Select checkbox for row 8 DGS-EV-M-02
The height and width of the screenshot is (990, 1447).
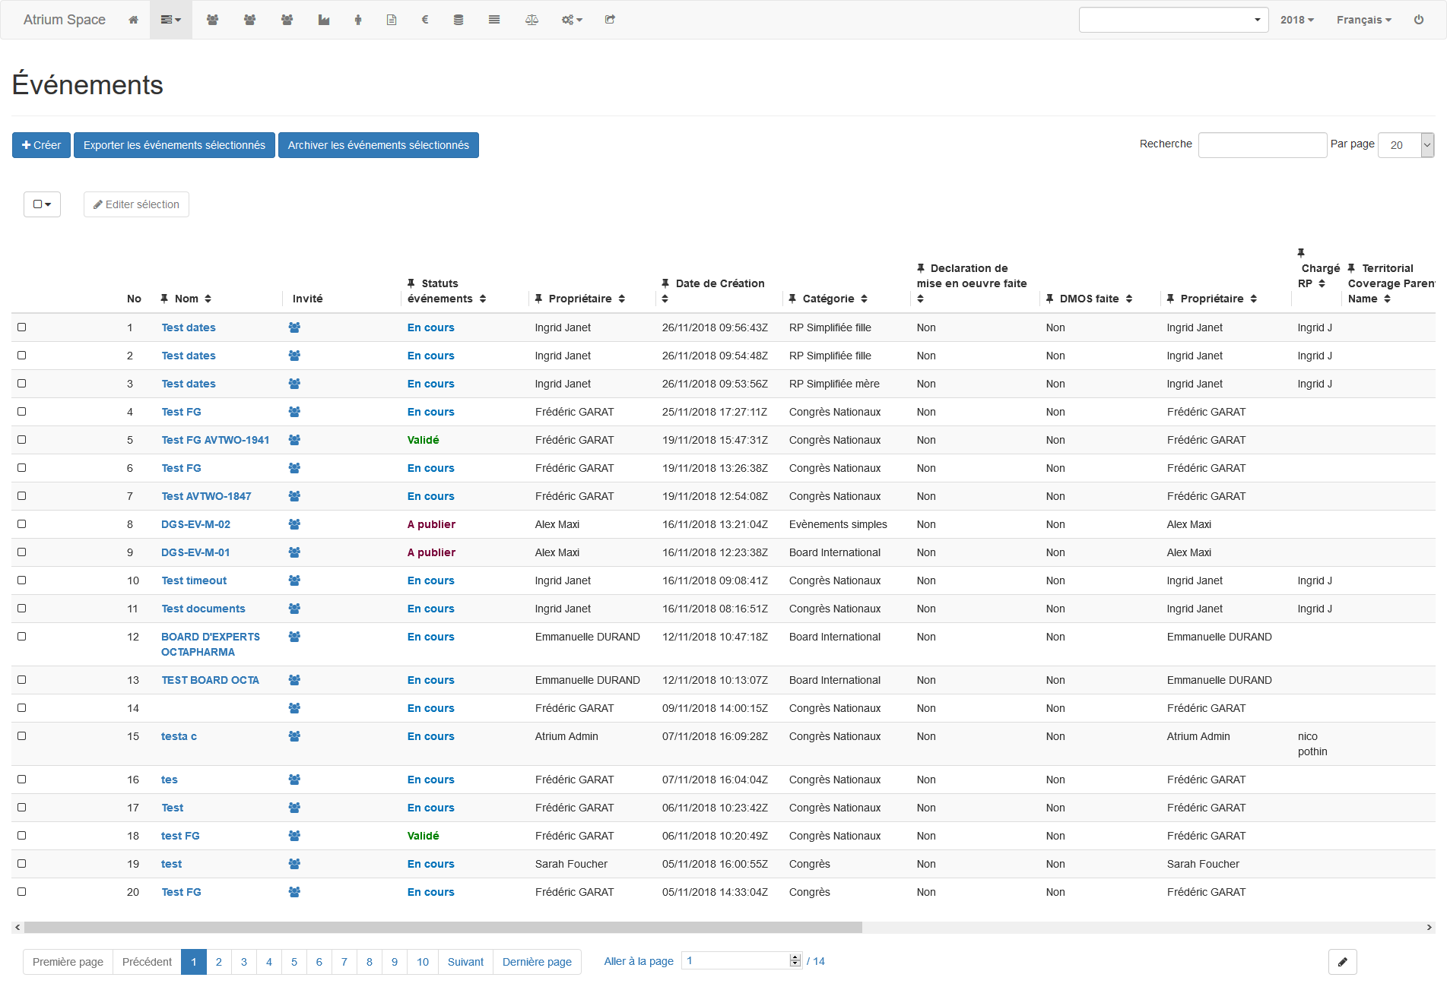tap(22, 524)
